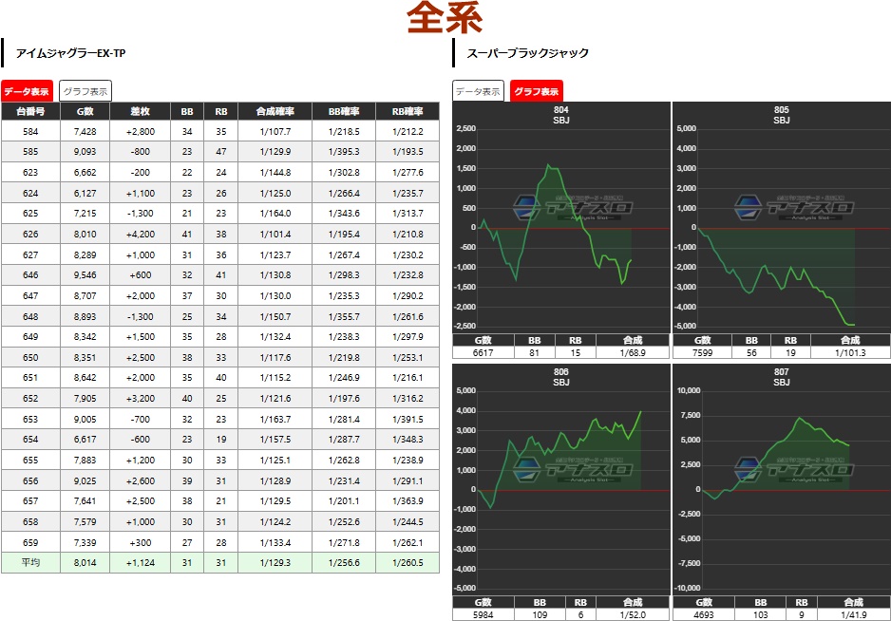The width and height of the screenshot is (891, 621).
Task: Click the +2,800 差枚 value
Action: click(x=141, y=131)
